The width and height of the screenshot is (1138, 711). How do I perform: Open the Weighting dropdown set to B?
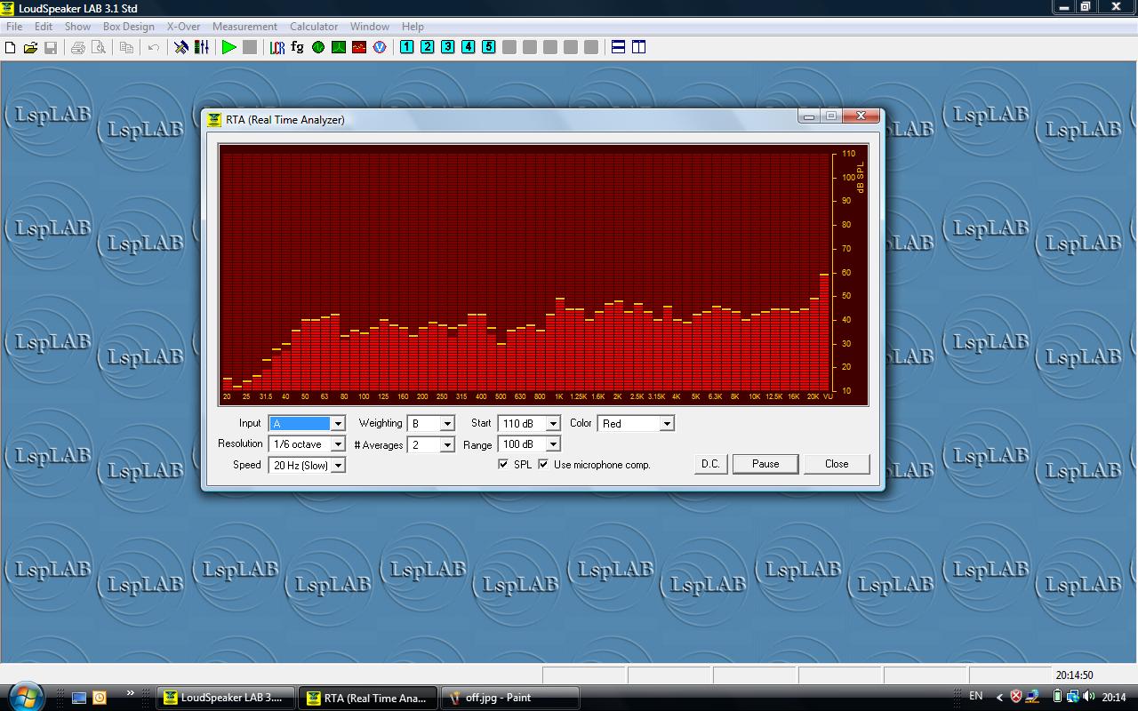pyautogui.click(x=431, y=424)
